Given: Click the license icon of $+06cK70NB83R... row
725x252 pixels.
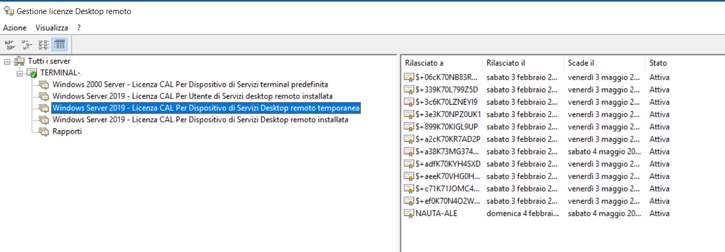Looking at the screenshot, I should pos(409,78).
